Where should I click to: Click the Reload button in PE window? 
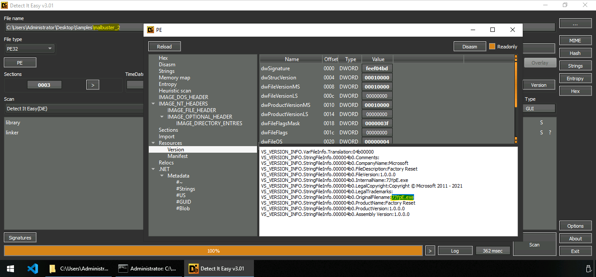pyautogui.click(x=164, y=47)
